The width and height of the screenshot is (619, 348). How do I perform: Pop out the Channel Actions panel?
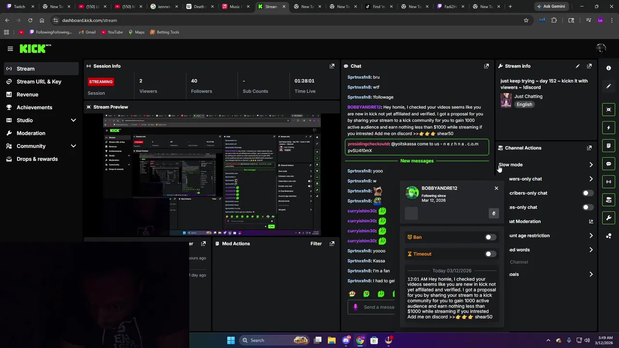589,148
